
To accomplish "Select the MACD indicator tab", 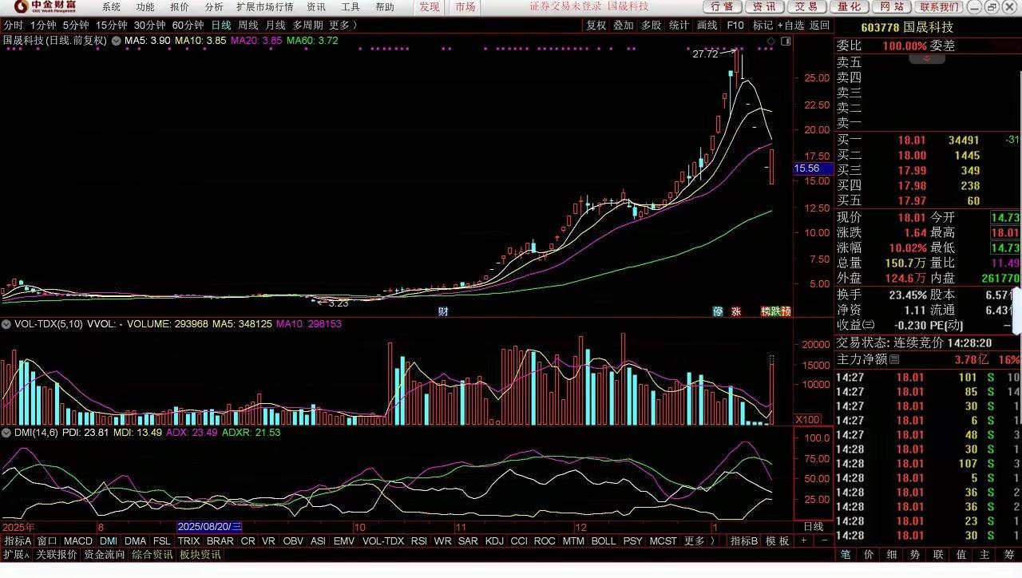I will [x=78, y=540].
